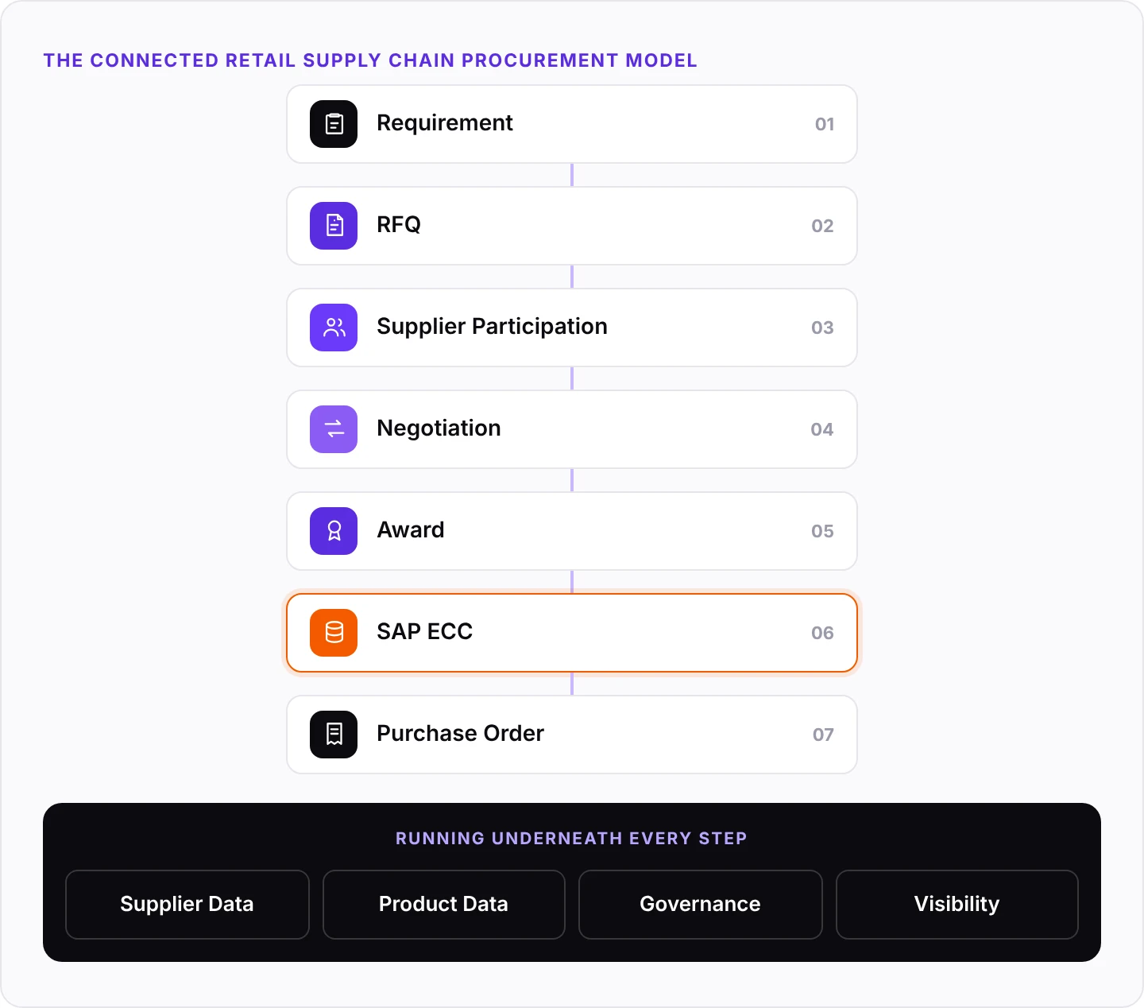Screen dimensions: 1144x1008
Task: Click step number 07
Action: (x=824, y=735)
